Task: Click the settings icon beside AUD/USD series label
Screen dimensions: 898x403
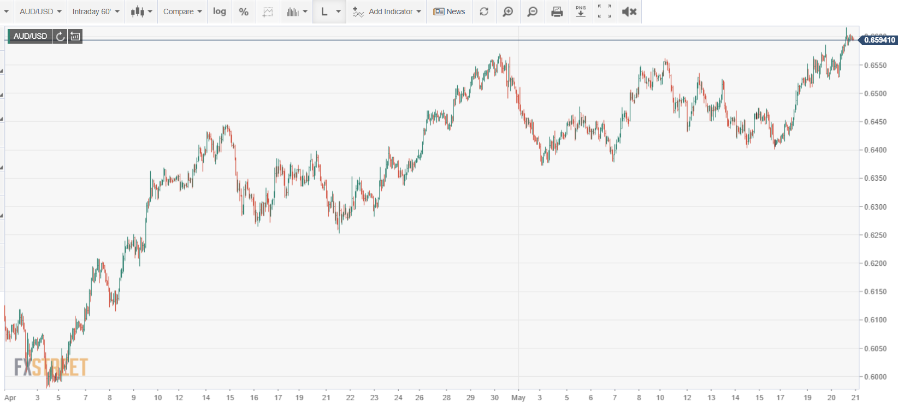Action: [x=75, y=36]
